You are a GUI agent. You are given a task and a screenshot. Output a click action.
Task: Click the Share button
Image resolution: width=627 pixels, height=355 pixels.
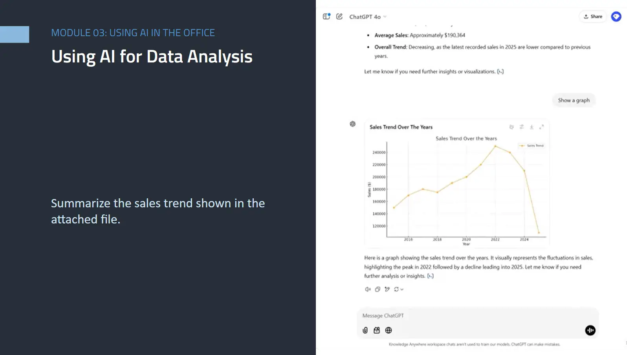click(x=593, y=16)
